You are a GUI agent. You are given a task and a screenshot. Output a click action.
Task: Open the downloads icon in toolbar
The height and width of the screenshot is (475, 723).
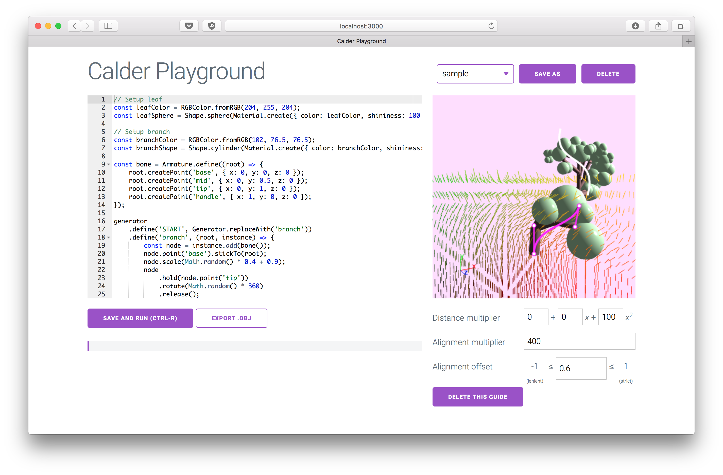pyautogui.click(x=635, y=26)
